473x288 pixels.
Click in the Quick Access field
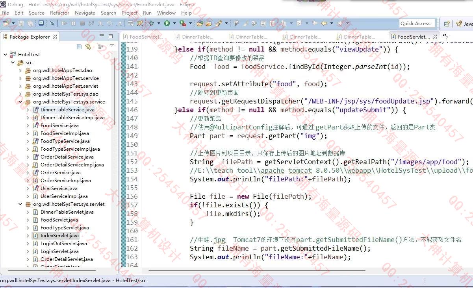pyautogui.click(x=417, y=24)
